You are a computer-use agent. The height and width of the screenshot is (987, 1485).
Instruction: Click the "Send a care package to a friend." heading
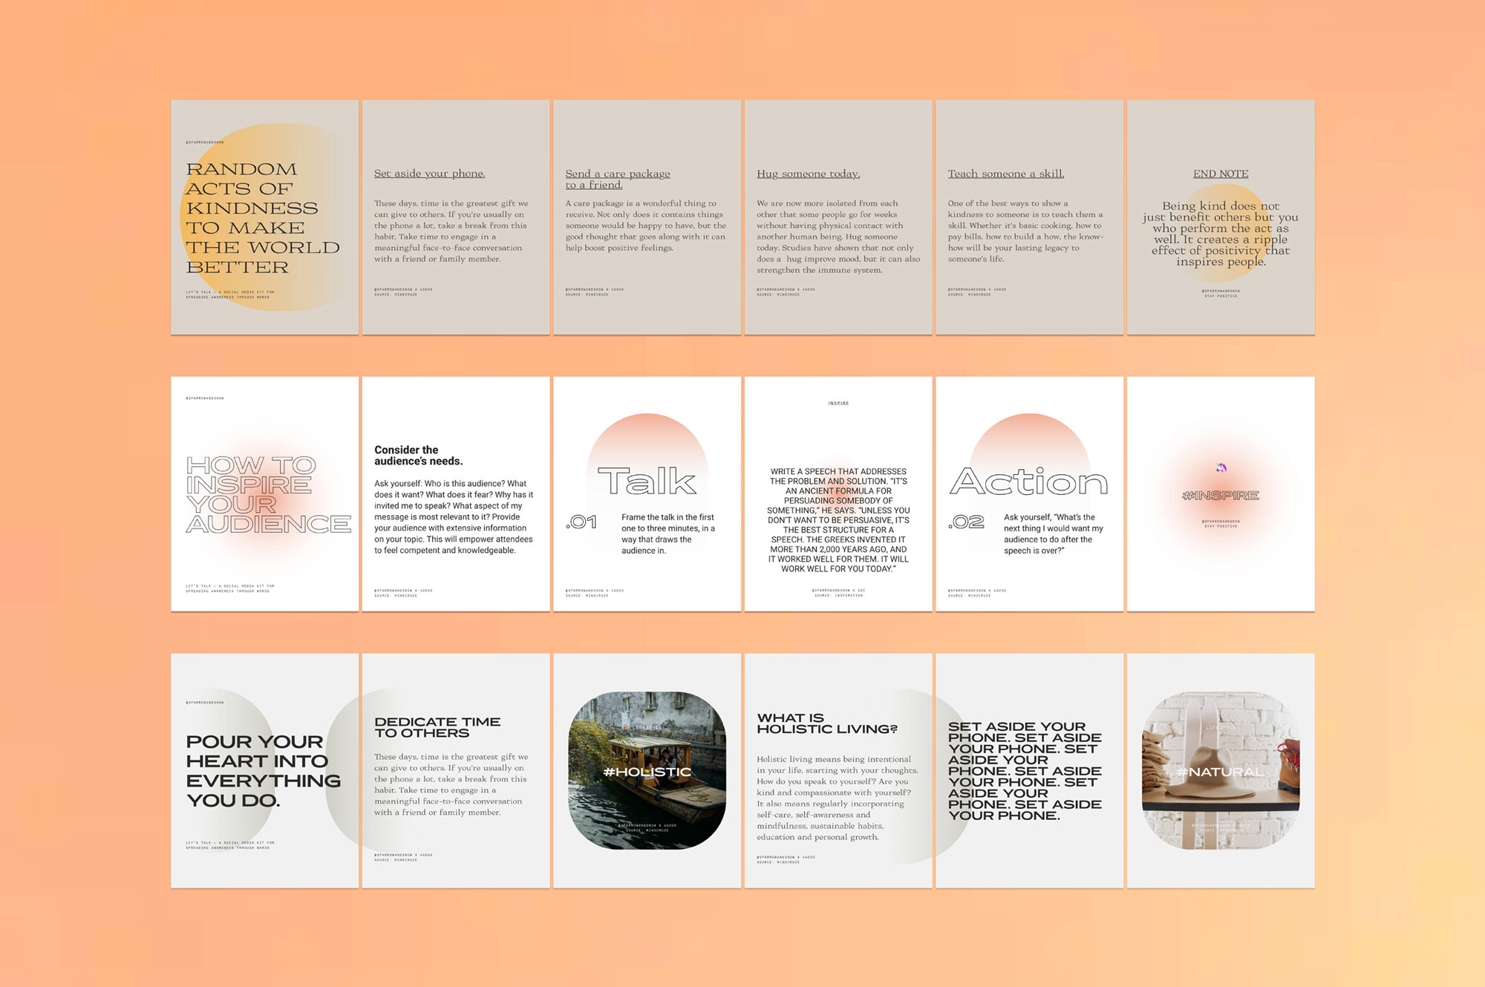618,179
